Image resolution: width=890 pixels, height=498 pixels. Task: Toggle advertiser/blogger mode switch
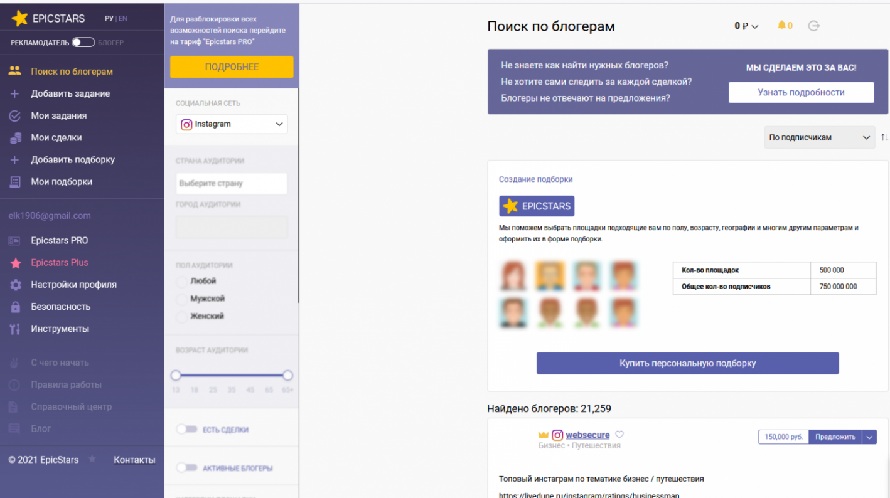click(x=83, y=43)
